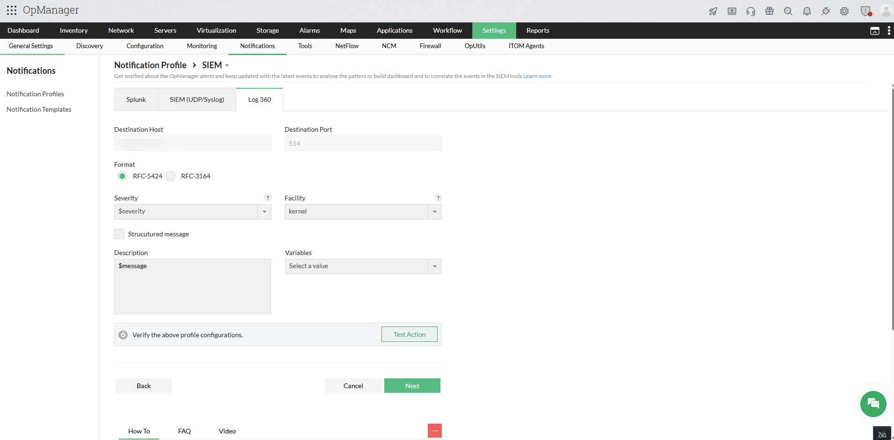
Task: Go to the Inventory menu
Action: point(73,30)
